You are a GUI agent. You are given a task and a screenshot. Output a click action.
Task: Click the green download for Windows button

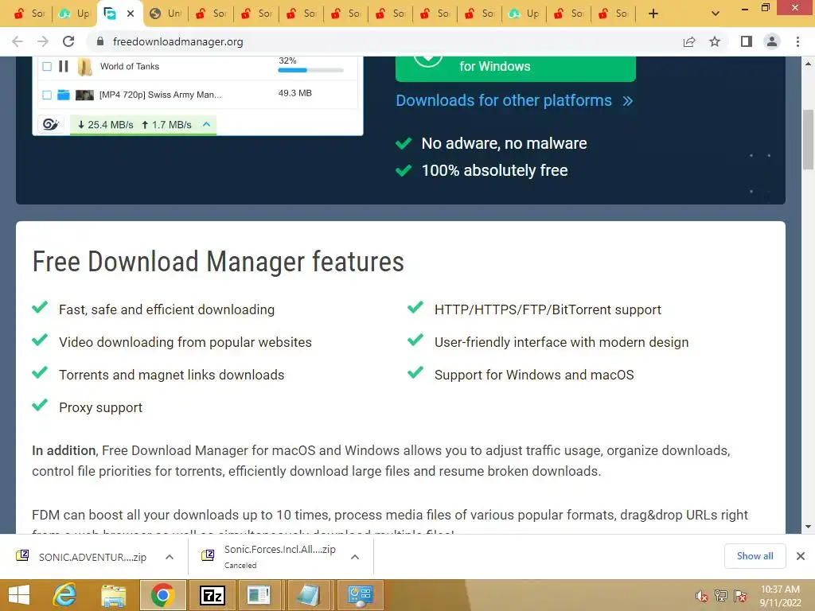515,68
